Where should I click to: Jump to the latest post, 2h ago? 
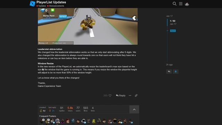[169, 65]
